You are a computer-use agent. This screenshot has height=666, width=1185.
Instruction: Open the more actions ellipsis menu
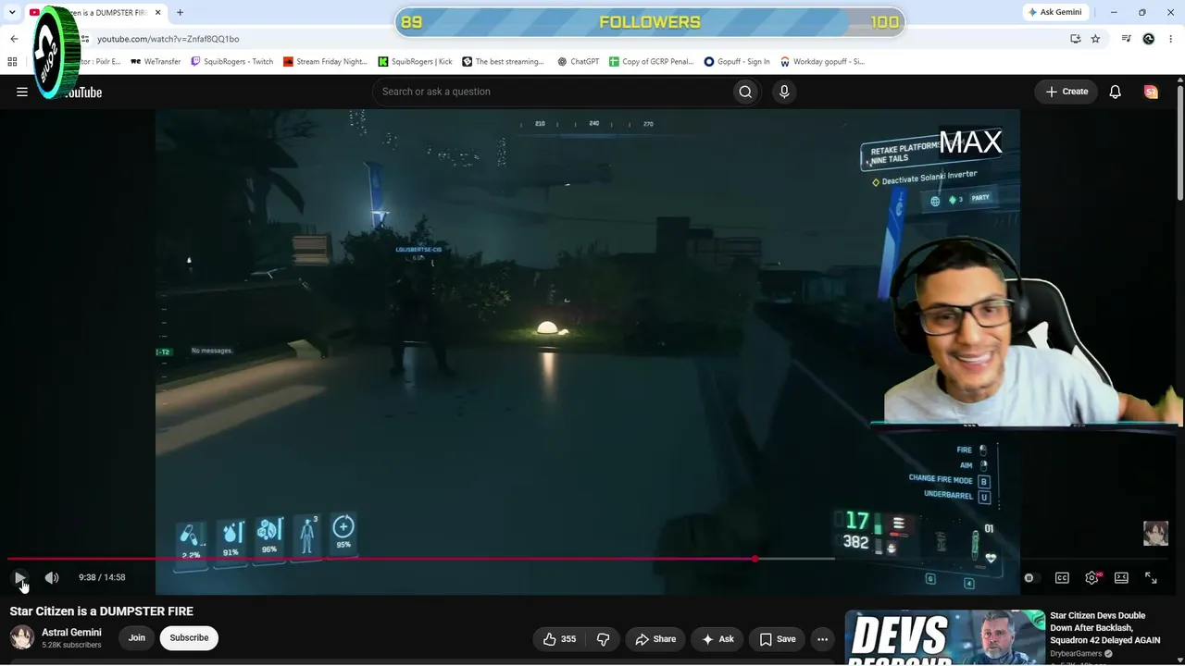pos(822,639)
